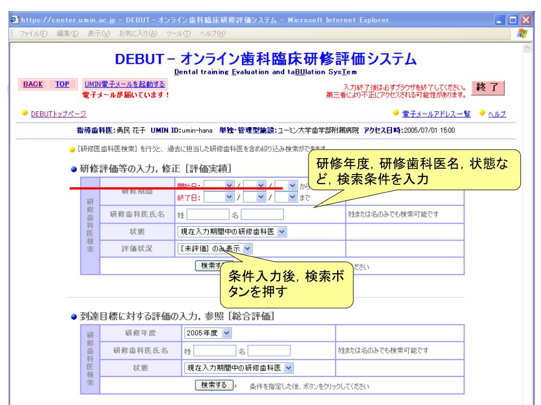The image size is (541, 405).
Task: Open the 電子メールアドレス一覧 link
Action: click(436, 114)
